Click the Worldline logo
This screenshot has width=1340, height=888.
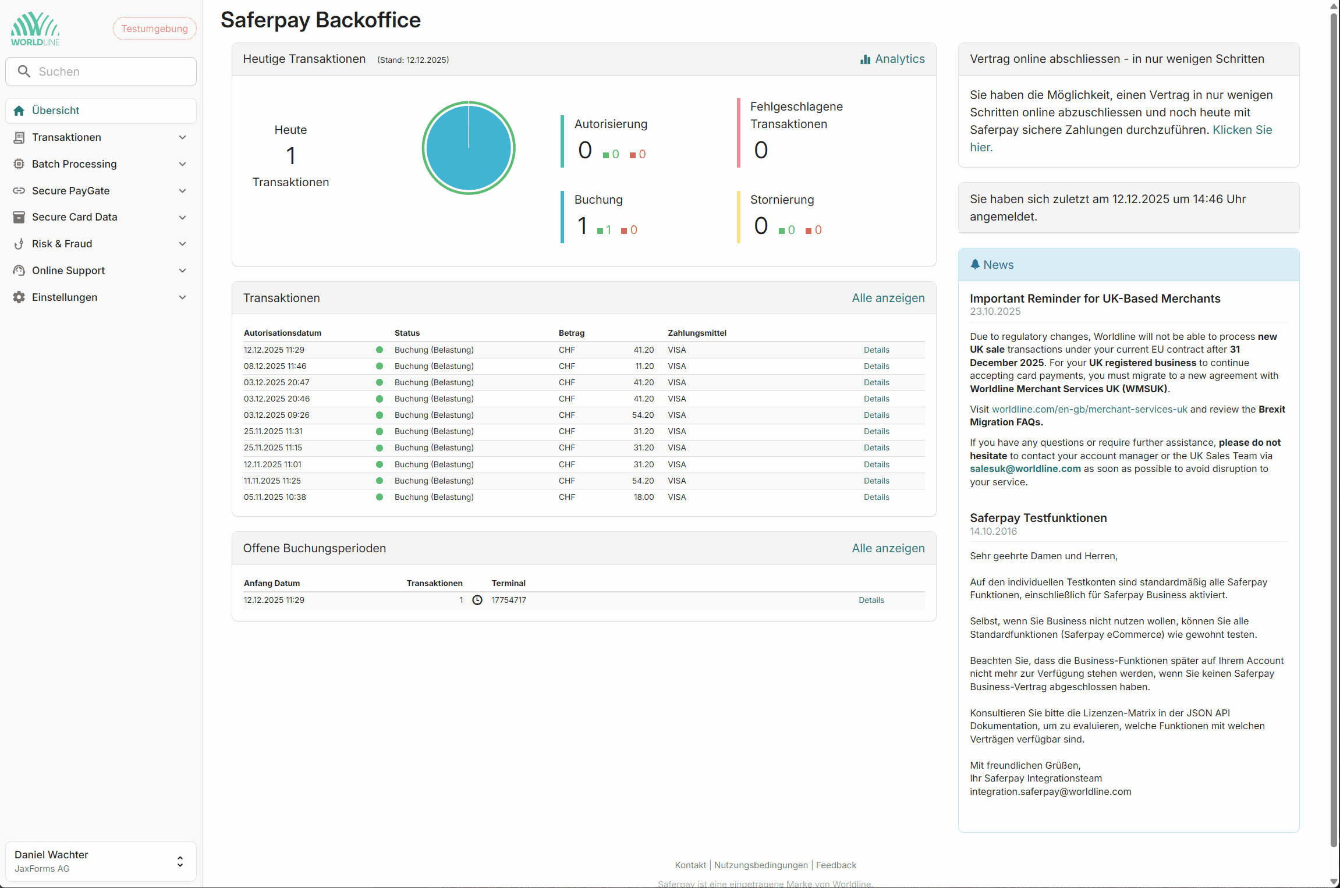35,29
